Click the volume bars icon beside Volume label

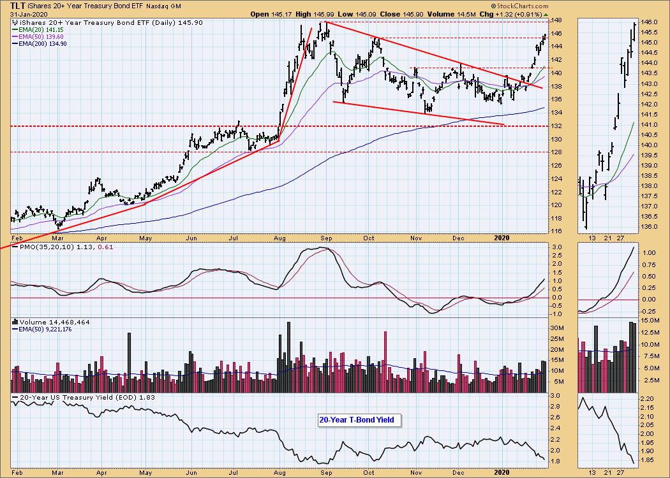(15, 322)
